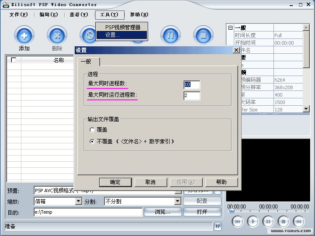Click the preview skip-to-start button

pos(238,222)
